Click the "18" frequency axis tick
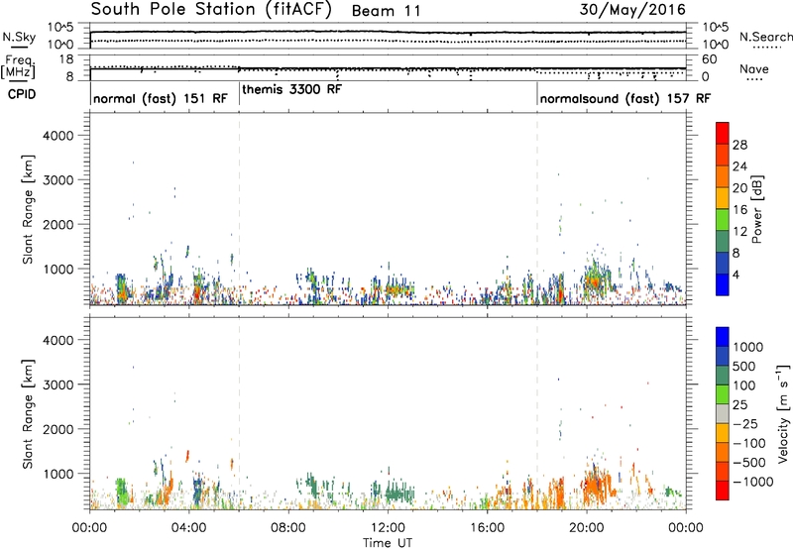 coord(65,59)
